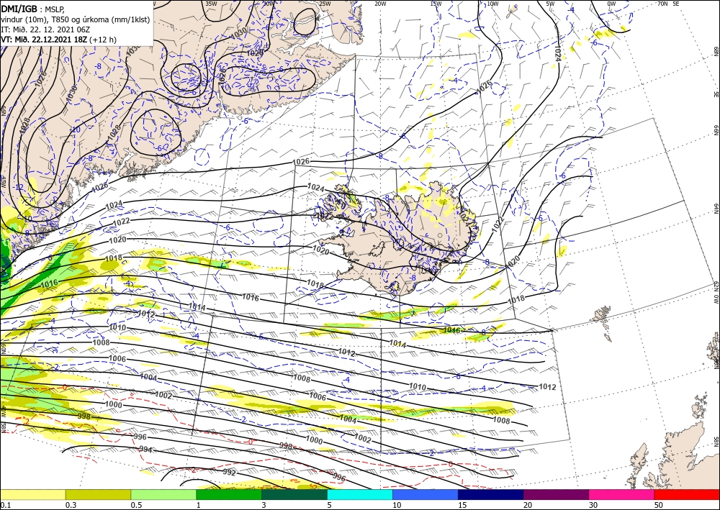Click the pink 30–50 legend swatch
Screen dimensions: 720x510
coord(622,494)
